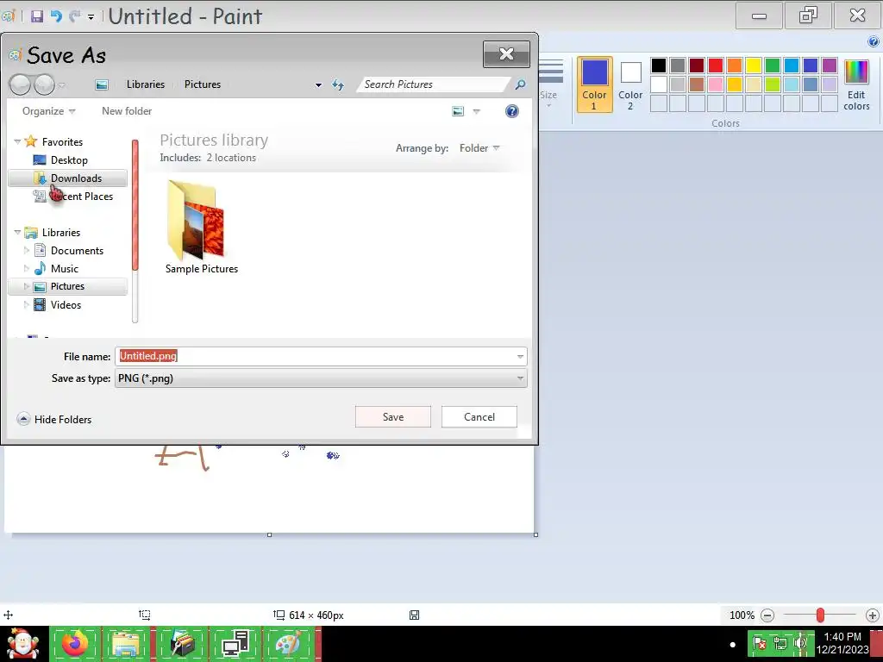Click the Size dropdown in Paint ribbon
883x662 pixels.
tap(548, 84)
